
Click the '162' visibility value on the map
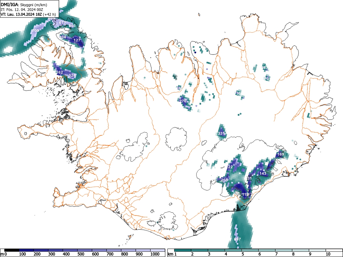(59, 72)
